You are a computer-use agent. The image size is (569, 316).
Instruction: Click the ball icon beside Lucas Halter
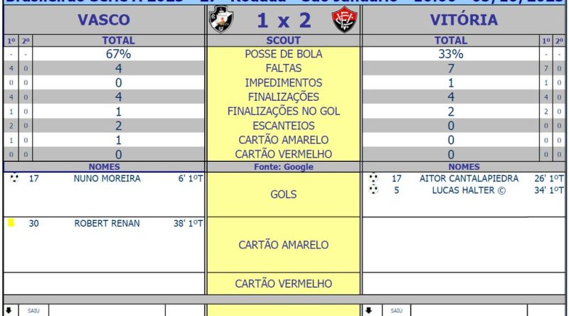[x=373, y=190]
